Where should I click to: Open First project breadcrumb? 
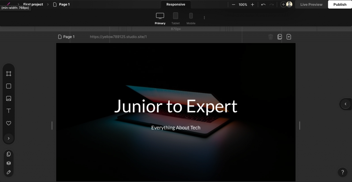[x=33, y=4]
